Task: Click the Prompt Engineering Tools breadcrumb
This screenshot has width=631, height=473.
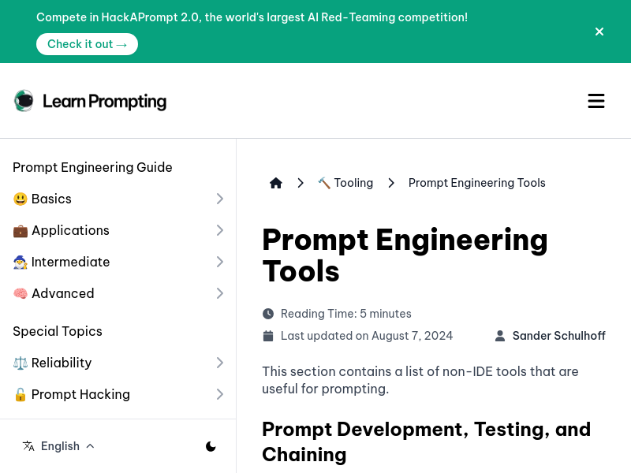Action: pos(476,183)
